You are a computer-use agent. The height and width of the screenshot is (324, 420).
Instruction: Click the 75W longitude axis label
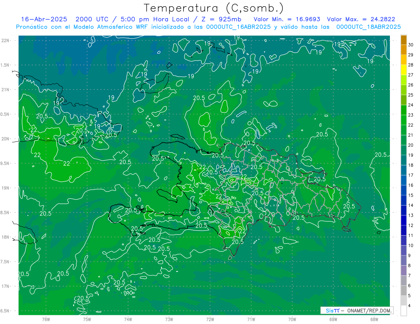coord(87,319)
